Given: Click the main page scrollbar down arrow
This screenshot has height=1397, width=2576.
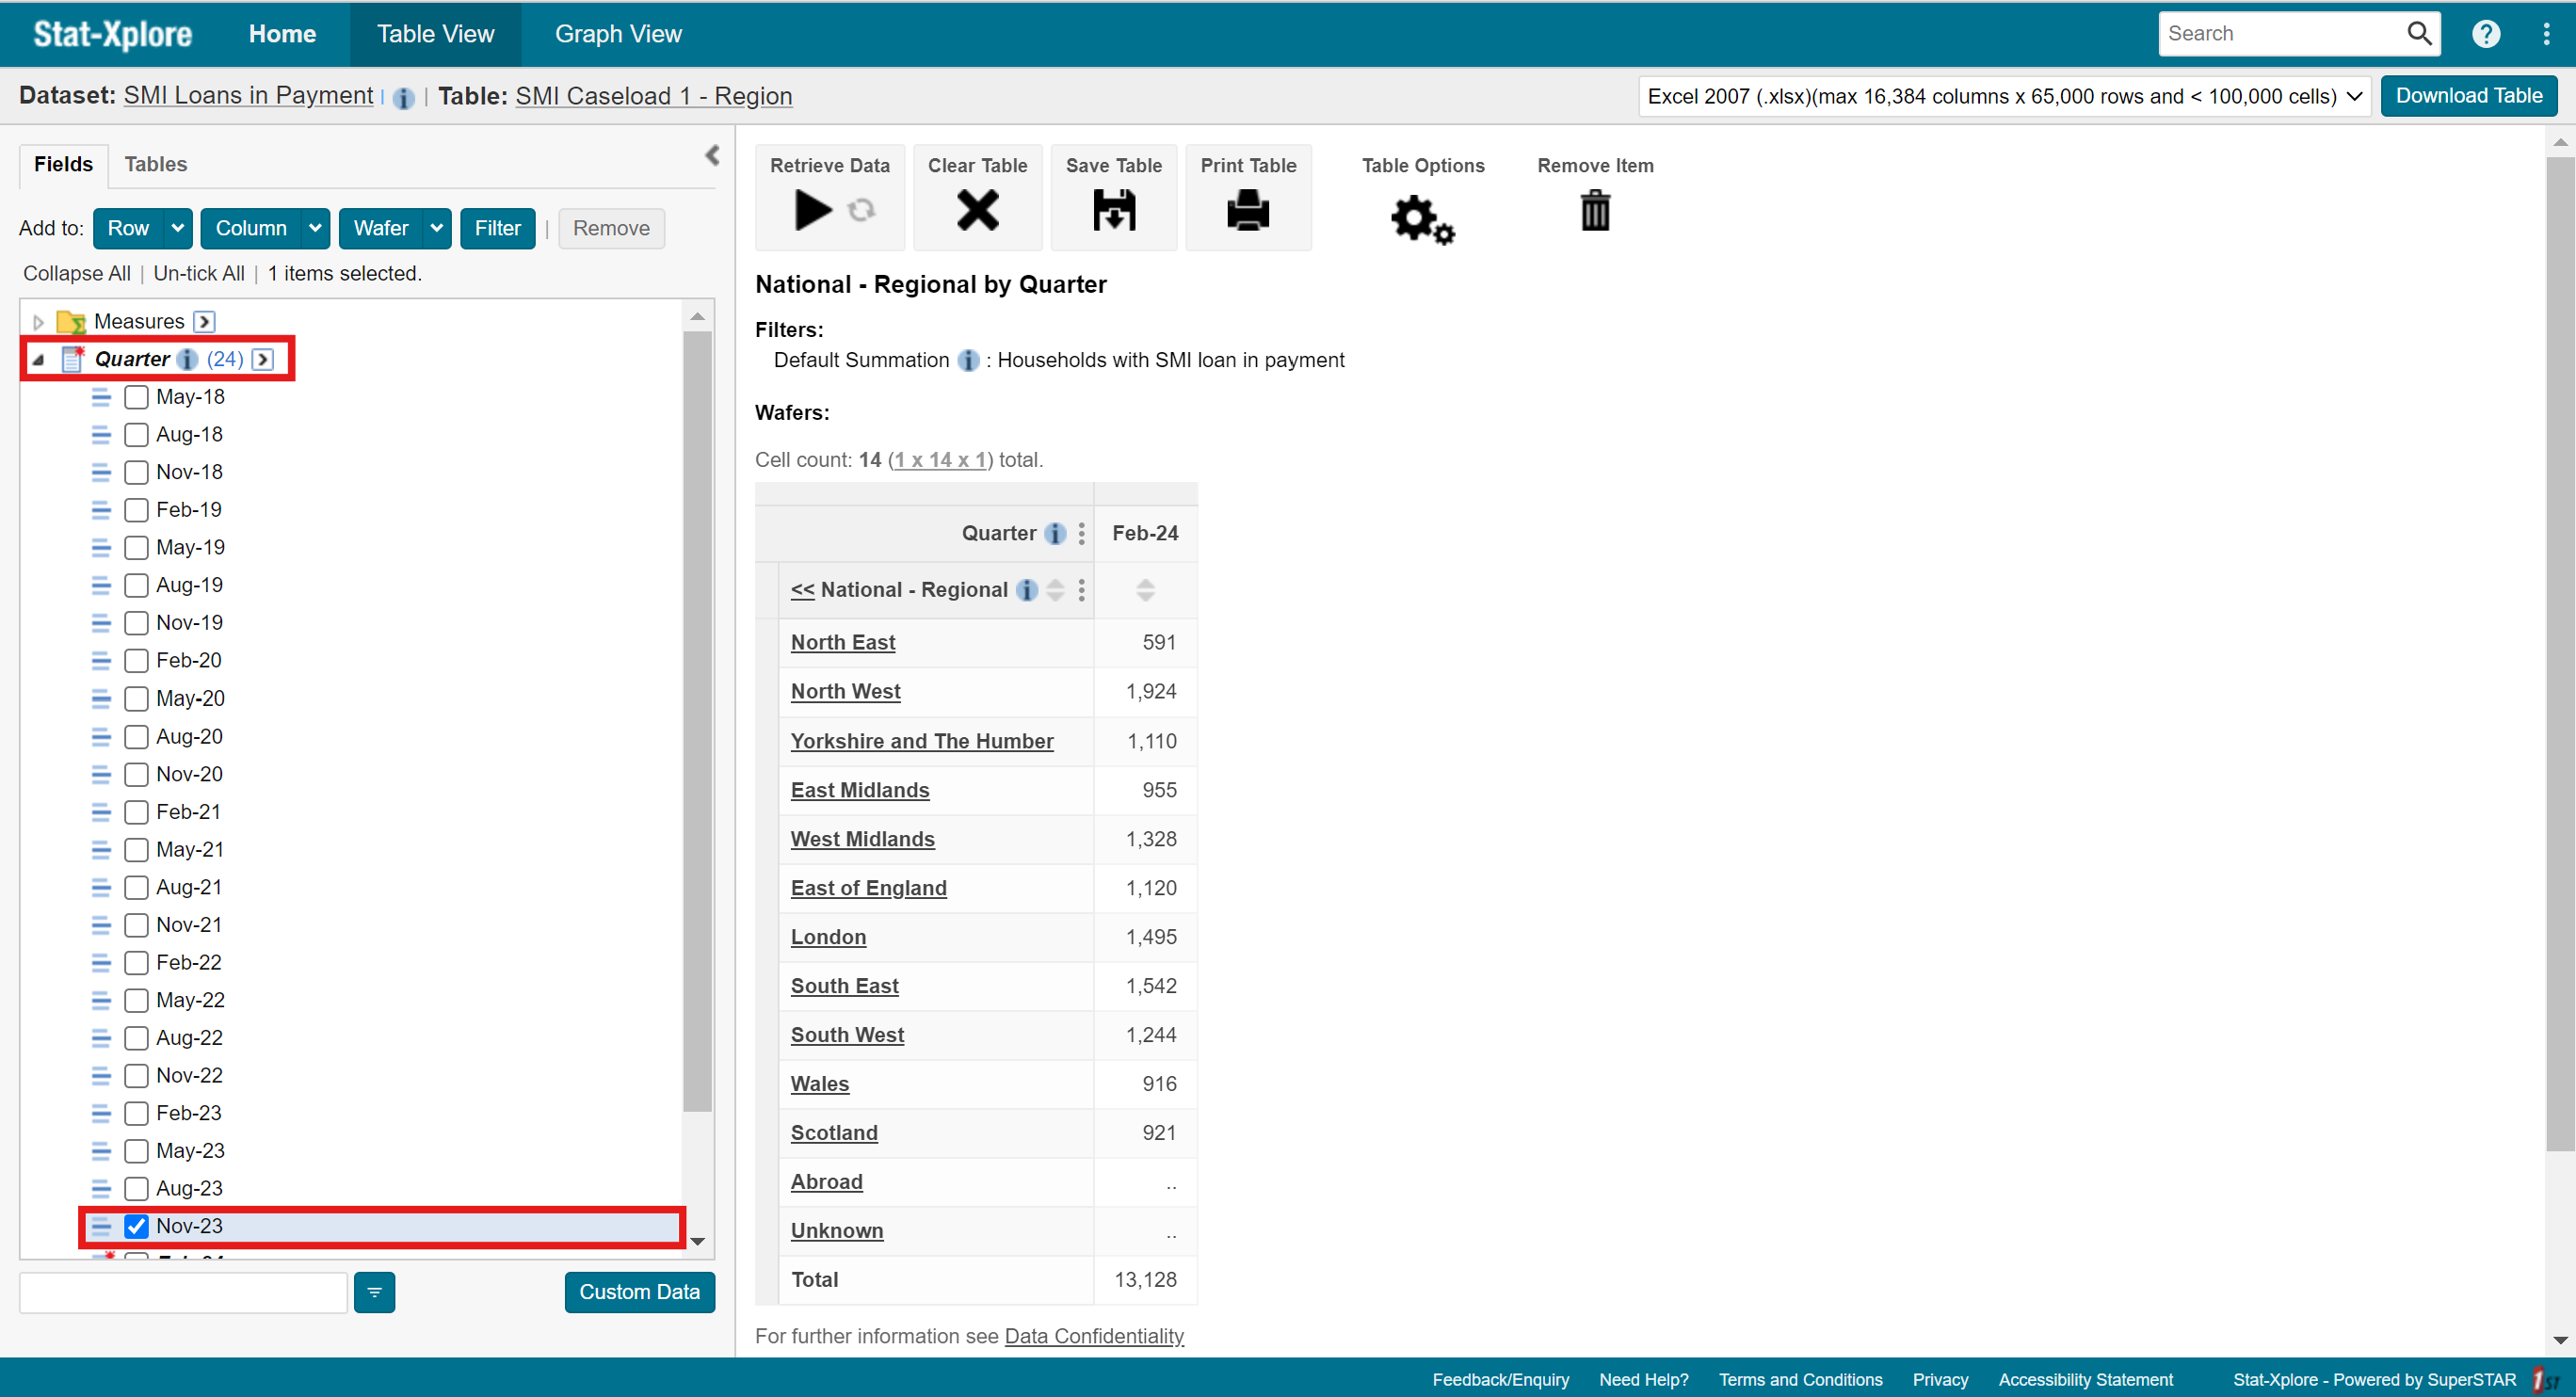Looking at the screenshot, I should pos(2560,1340).
